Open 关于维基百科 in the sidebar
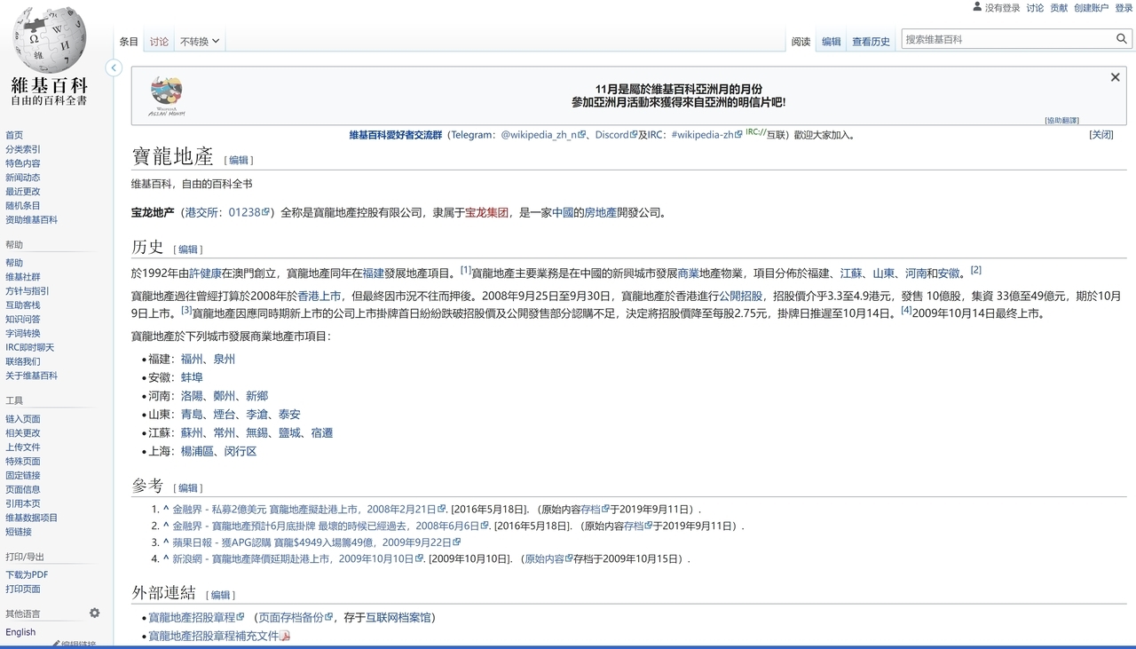1136x649 pixels. tap(31, 376)
